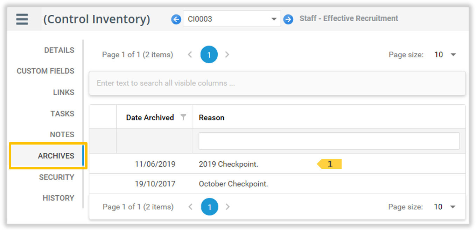Go to previous control with left arrow
The height and width of the screenshot is (231, 476).
click(176, 19)
